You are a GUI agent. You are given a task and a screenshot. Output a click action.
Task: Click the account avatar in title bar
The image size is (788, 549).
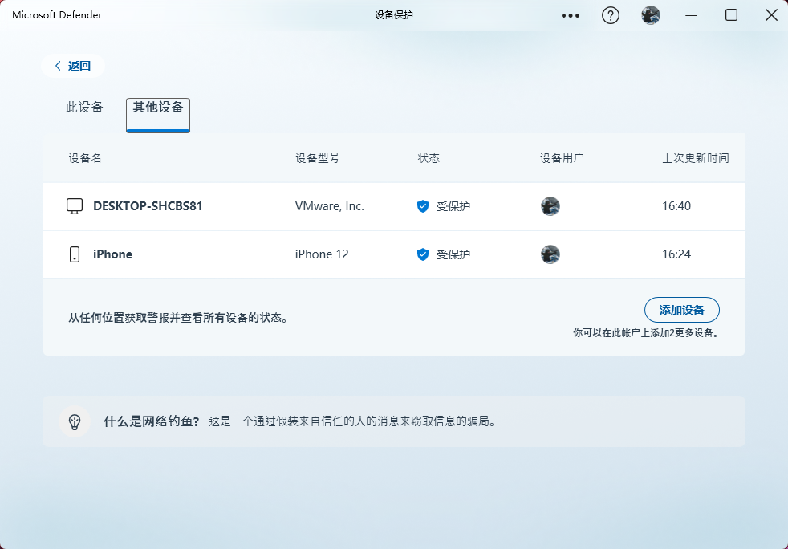click(x=651, y=15)
